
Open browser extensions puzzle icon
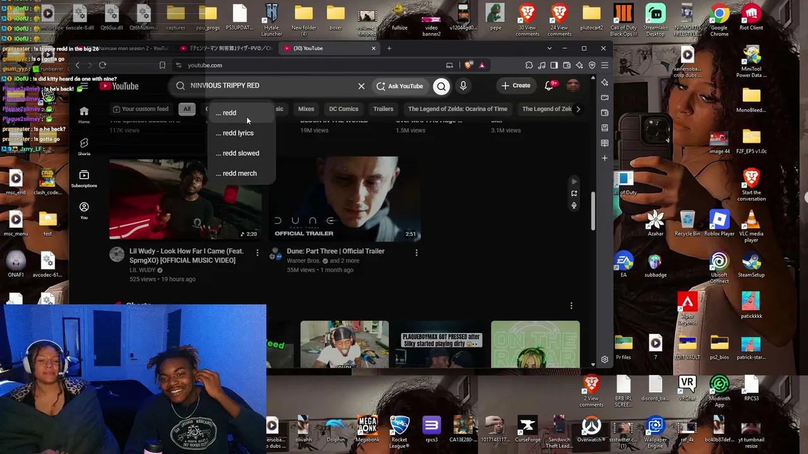pos(529,65)
